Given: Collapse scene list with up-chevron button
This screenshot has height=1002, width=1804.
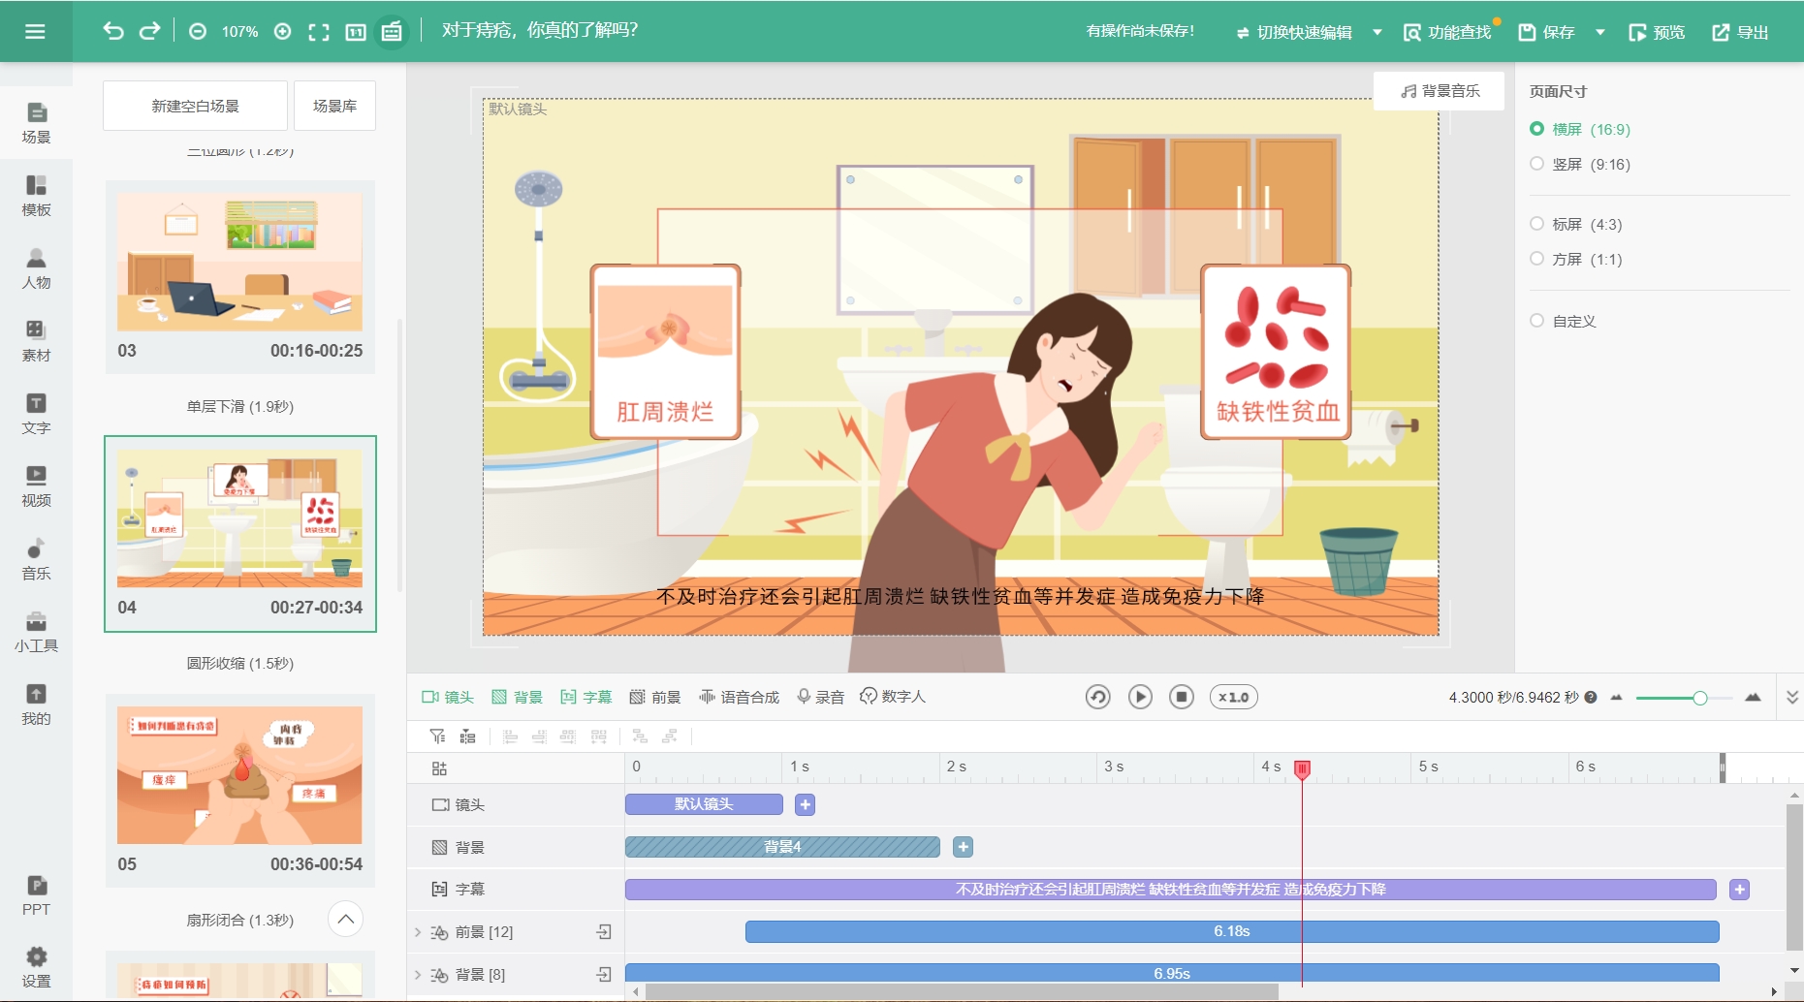Looking at the screenshot, I should pyautogui.click(x=345, y=919).
